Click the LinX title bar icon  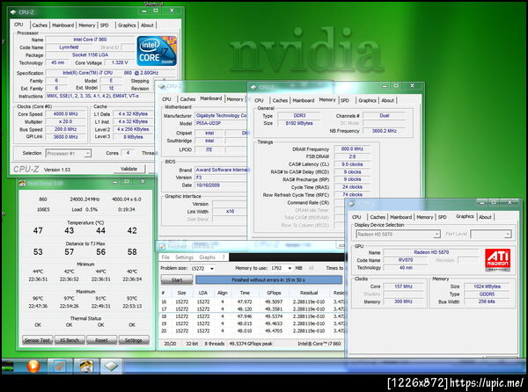point(162,247)
